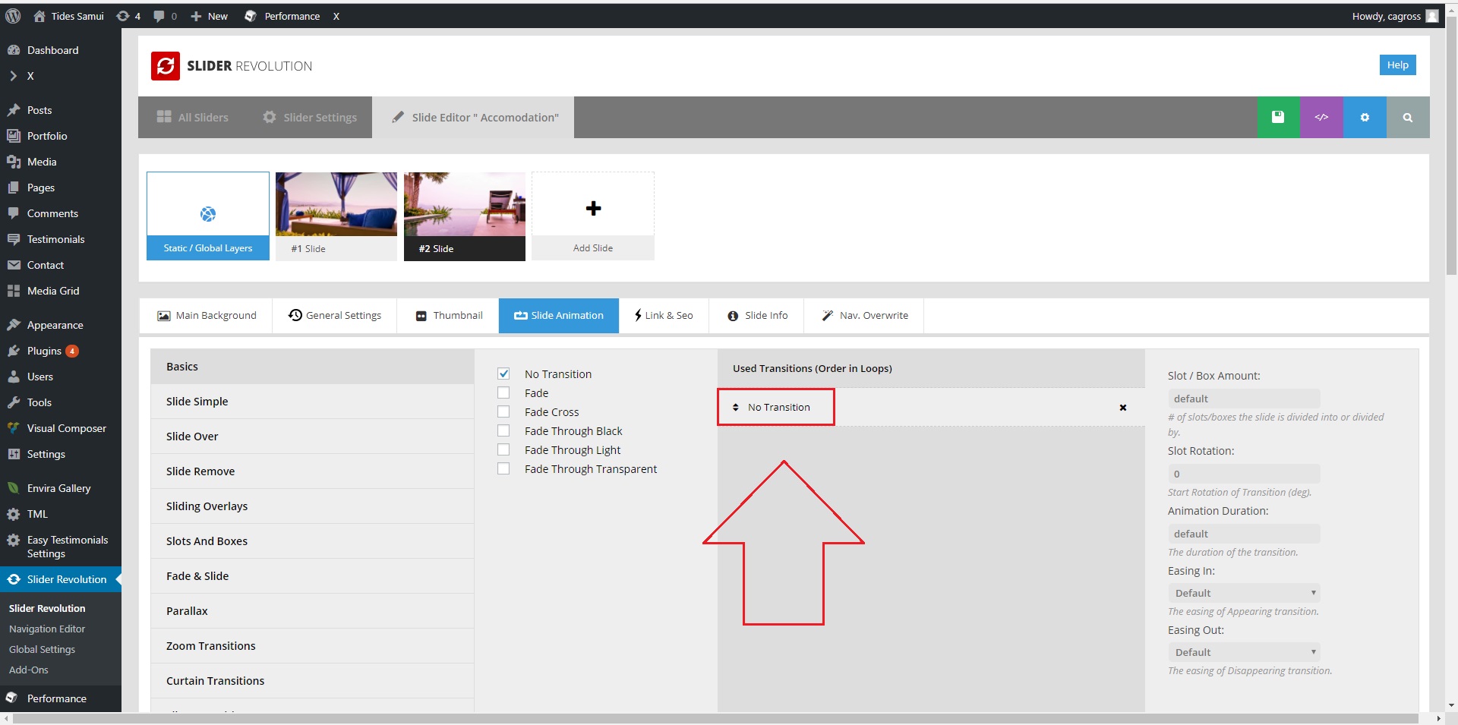
Task: Click the user avatar next to Howdy
Action: point(1432,16)
